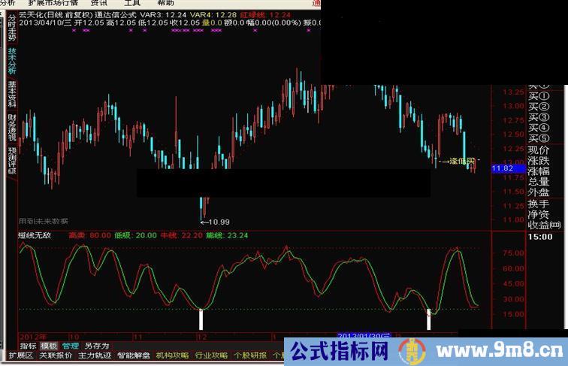The image size is (568, 366).
Task: Click the 指标 button below chart
Action: pyautogui.click(x=28, y=346)
